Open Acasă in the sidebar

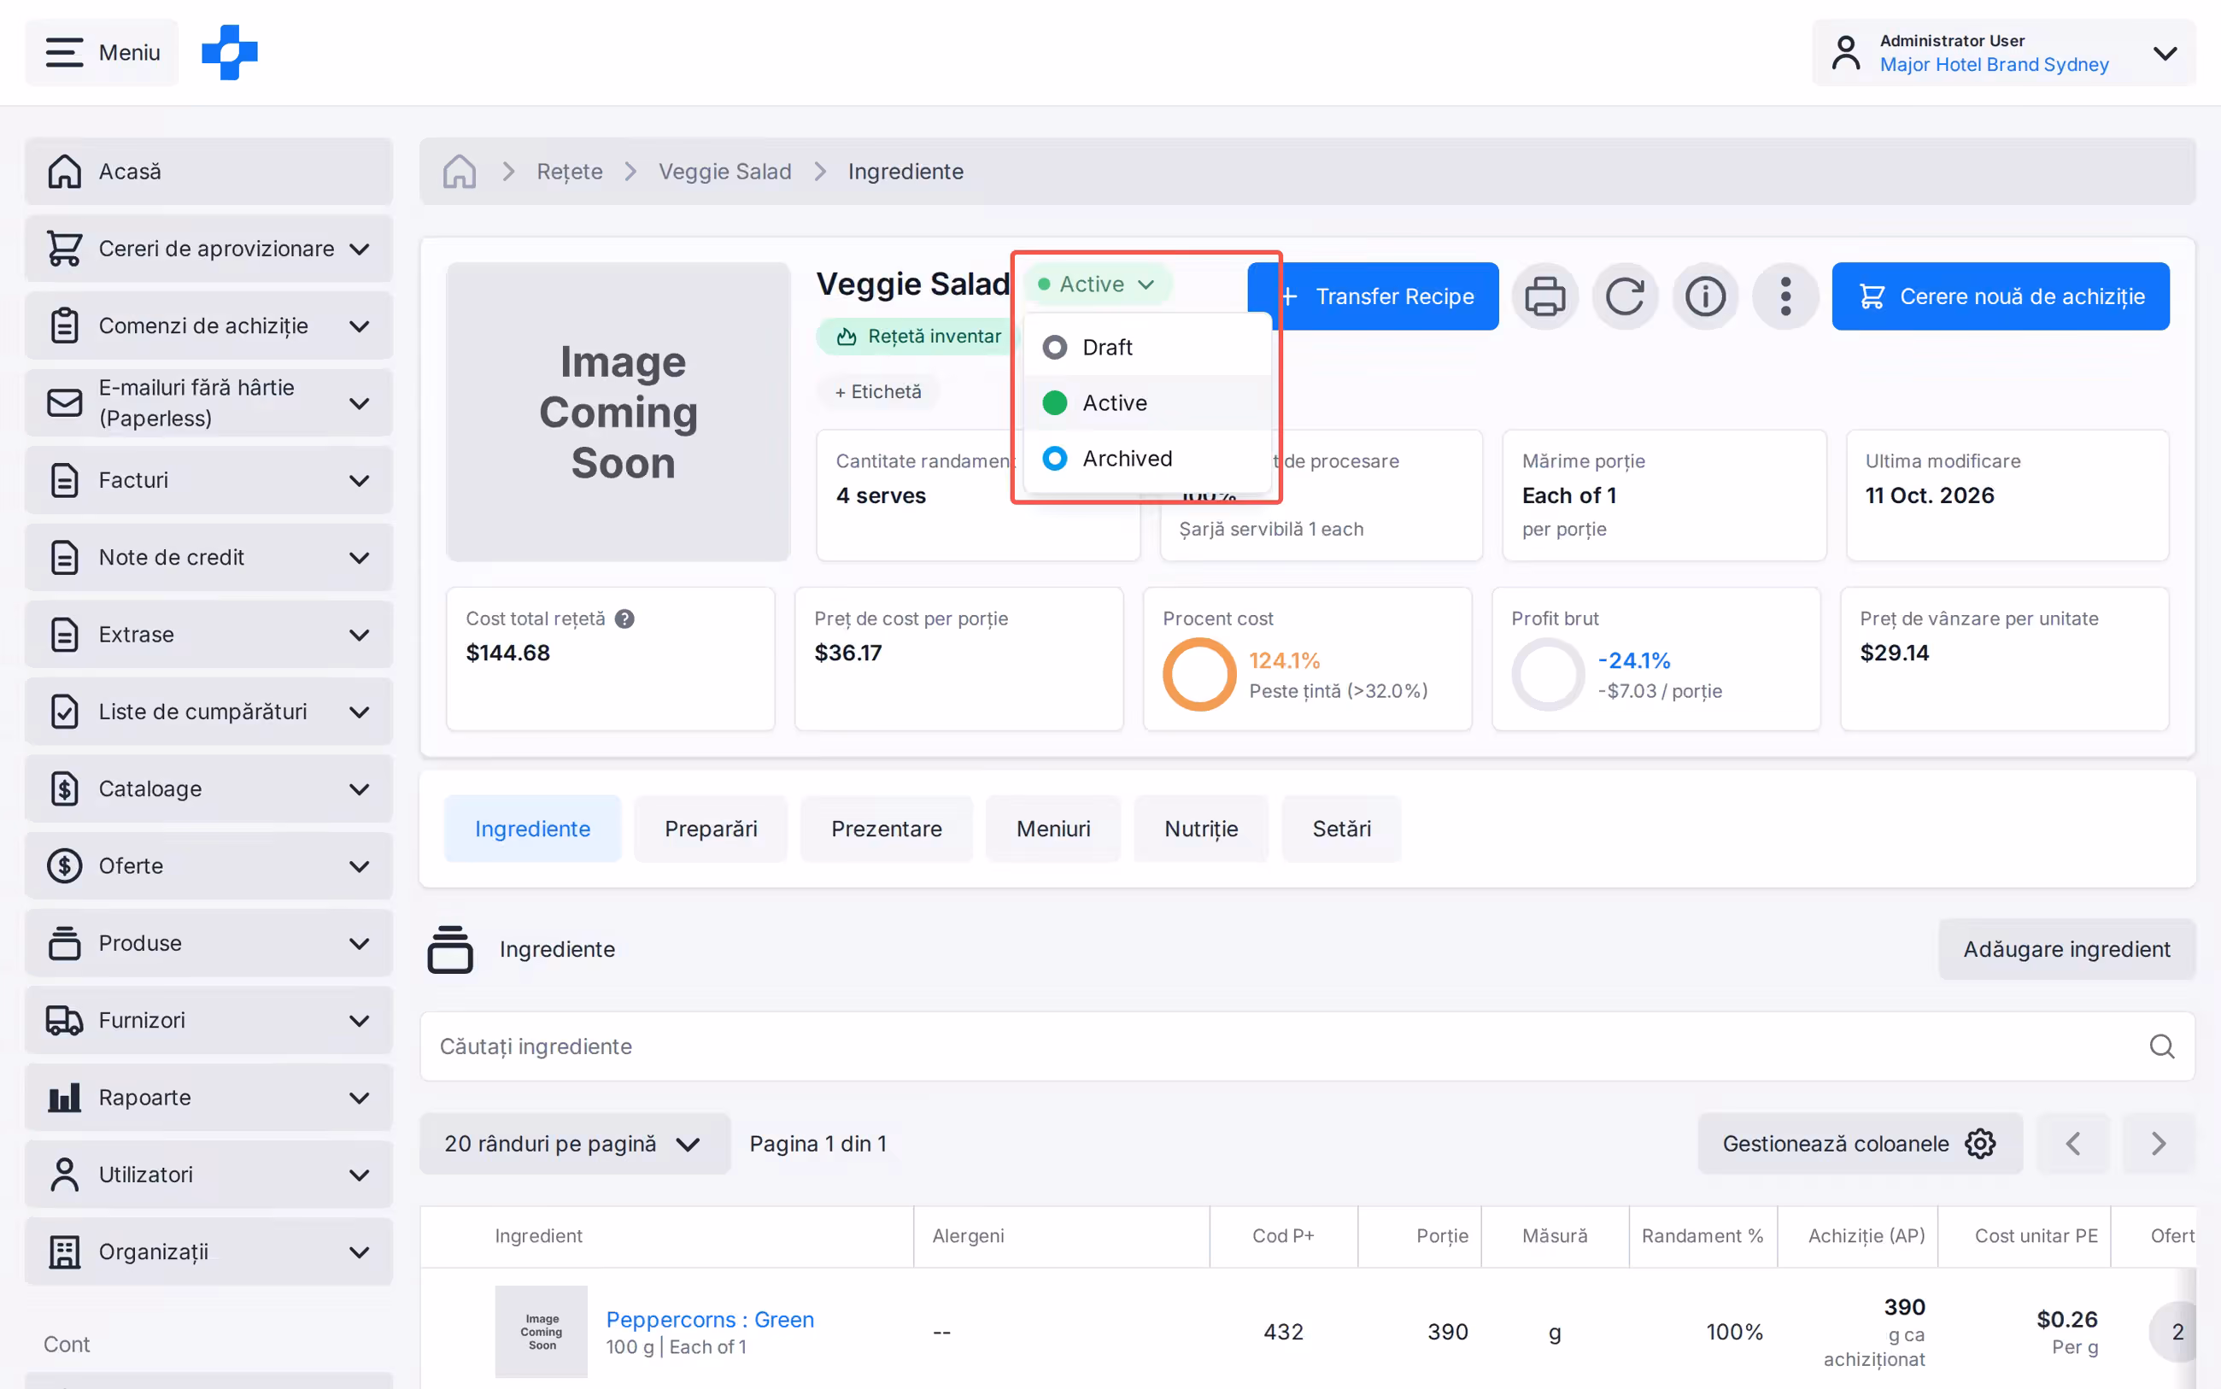[209, 172]
